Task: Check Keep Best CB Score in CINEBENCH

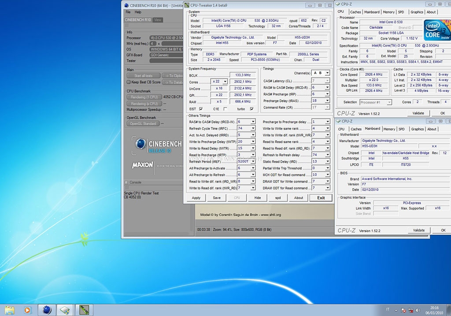Action: point(129,82)
